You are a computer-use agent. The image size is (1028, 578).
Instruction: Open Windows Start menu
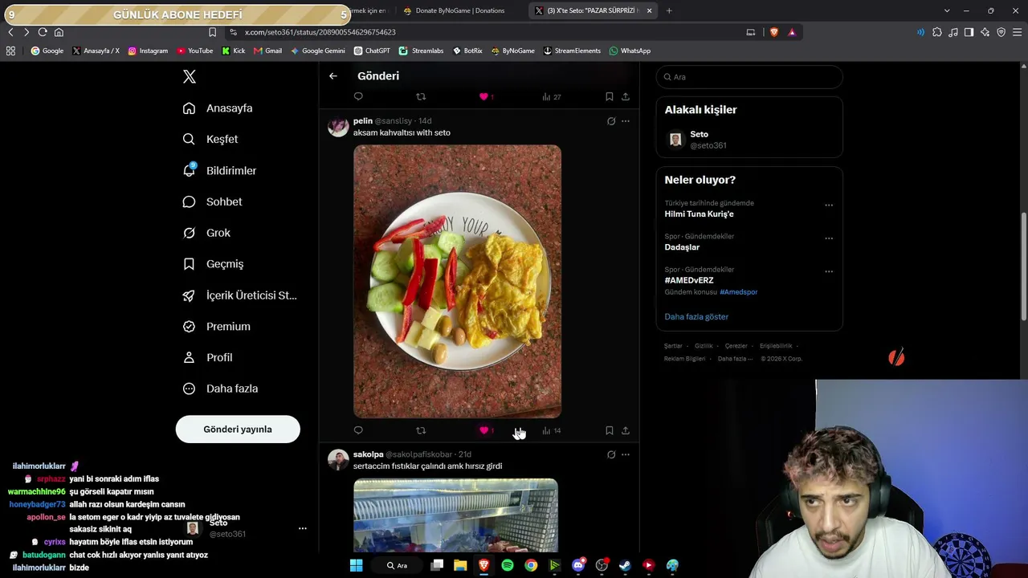point(356,565)
